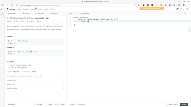
Task: Answer No to seen in interview
Action: [41, 76]
